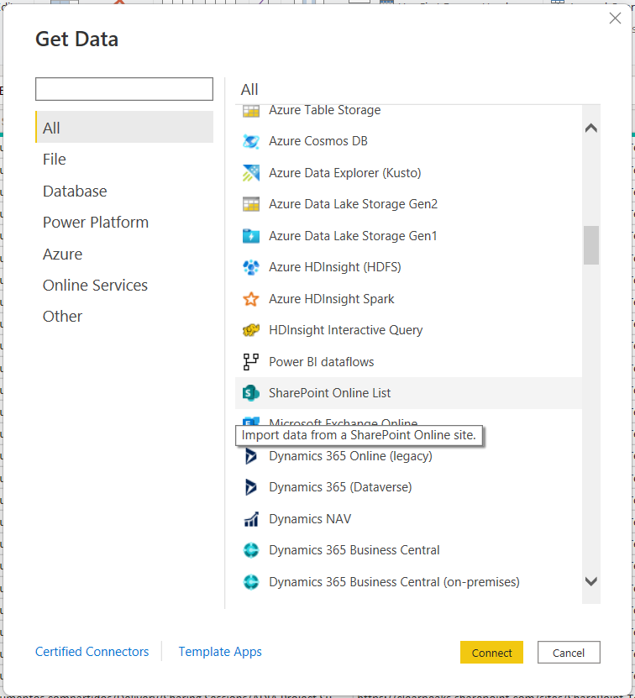Click the Business Central (on-premises) icon
Viewport: 635px width, 698px height.
pos(250,582)
